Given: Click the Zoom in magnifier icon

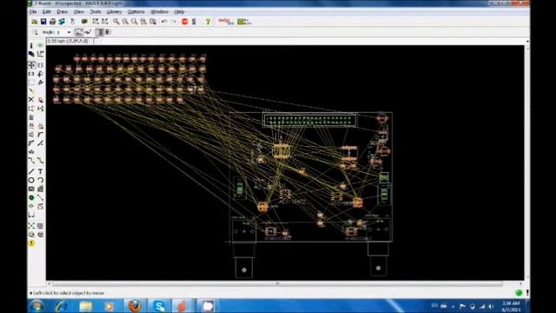Looking at the screenshot, I should (x=125, y=22).
